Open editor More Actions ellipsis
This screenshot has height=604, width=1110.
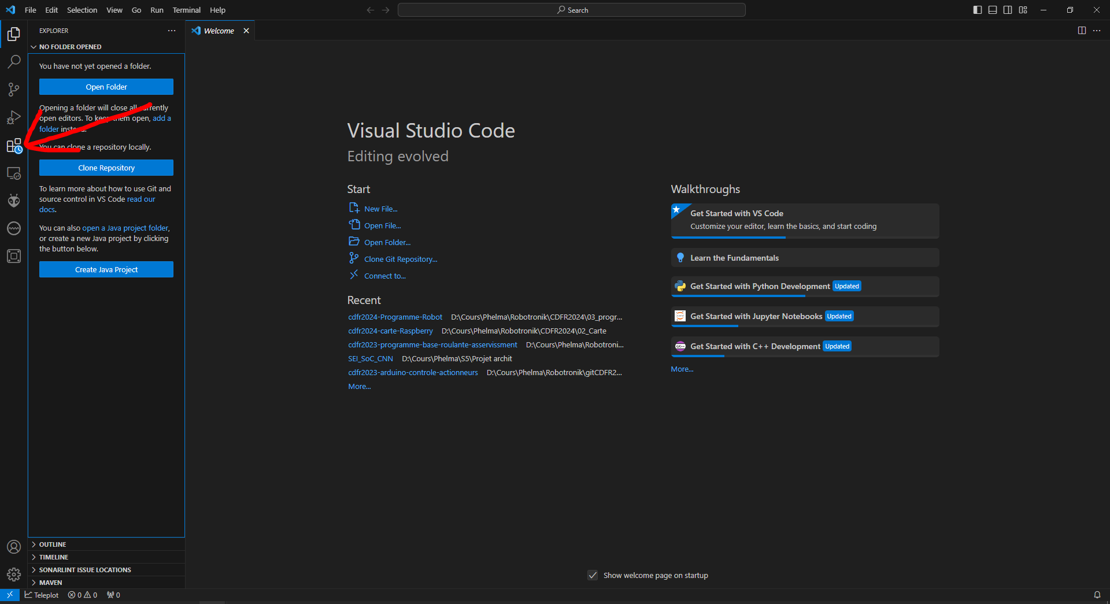[1097, 31]
